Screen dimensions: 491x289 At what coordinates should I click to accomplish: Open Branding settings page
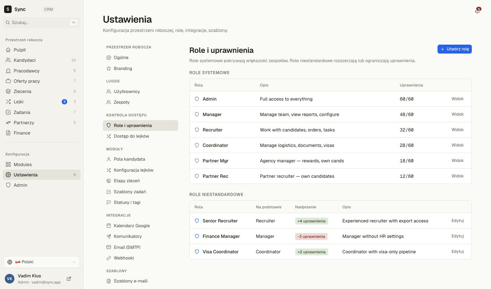click(141, 68)
